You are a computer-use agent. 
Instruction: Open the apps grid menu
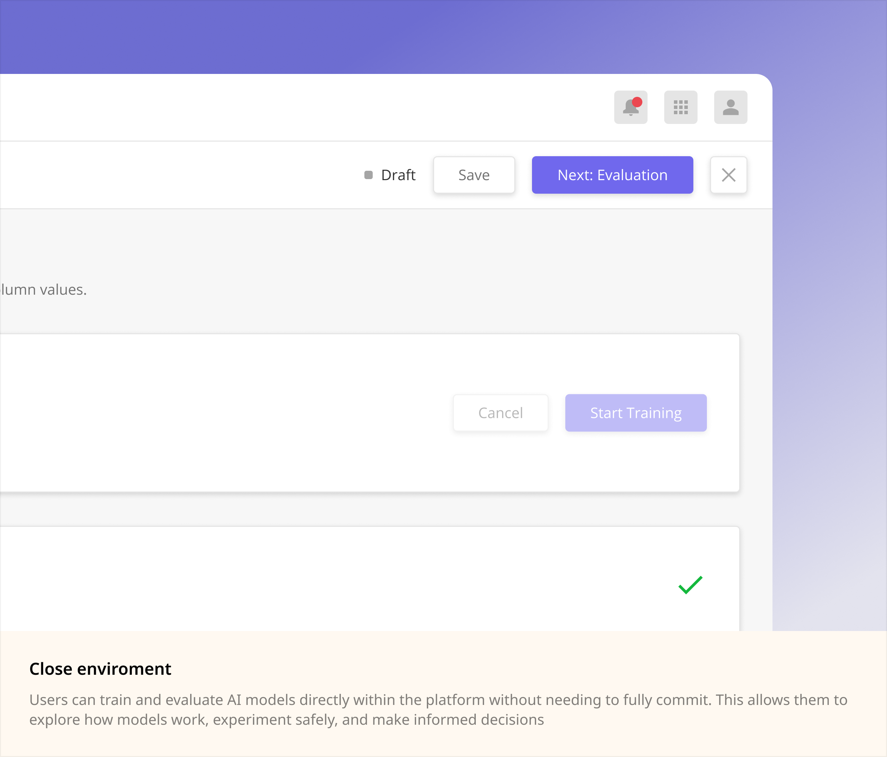pos(681,107)
